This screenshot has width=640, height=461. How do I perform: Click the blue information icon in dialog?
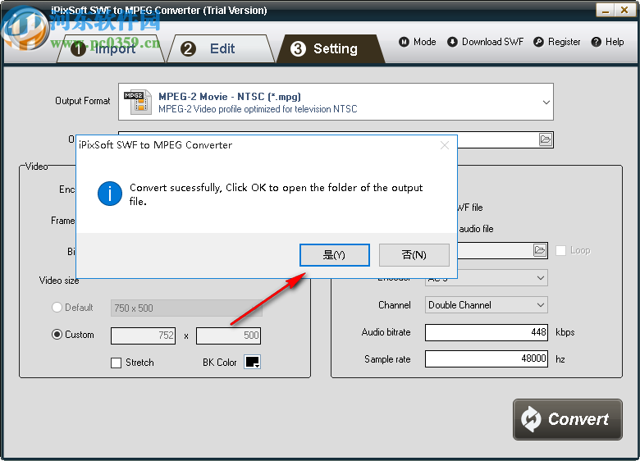click(x=110, y=194)
